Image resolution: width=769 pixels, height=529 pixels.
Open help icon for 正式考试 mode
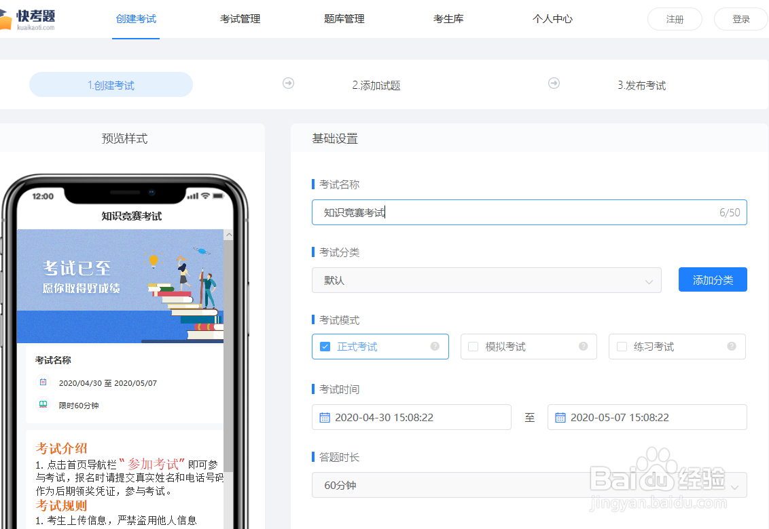435,347
